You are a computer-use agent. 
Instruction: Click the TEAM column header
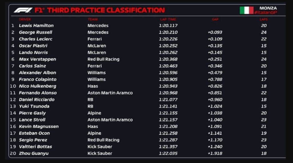92,19
